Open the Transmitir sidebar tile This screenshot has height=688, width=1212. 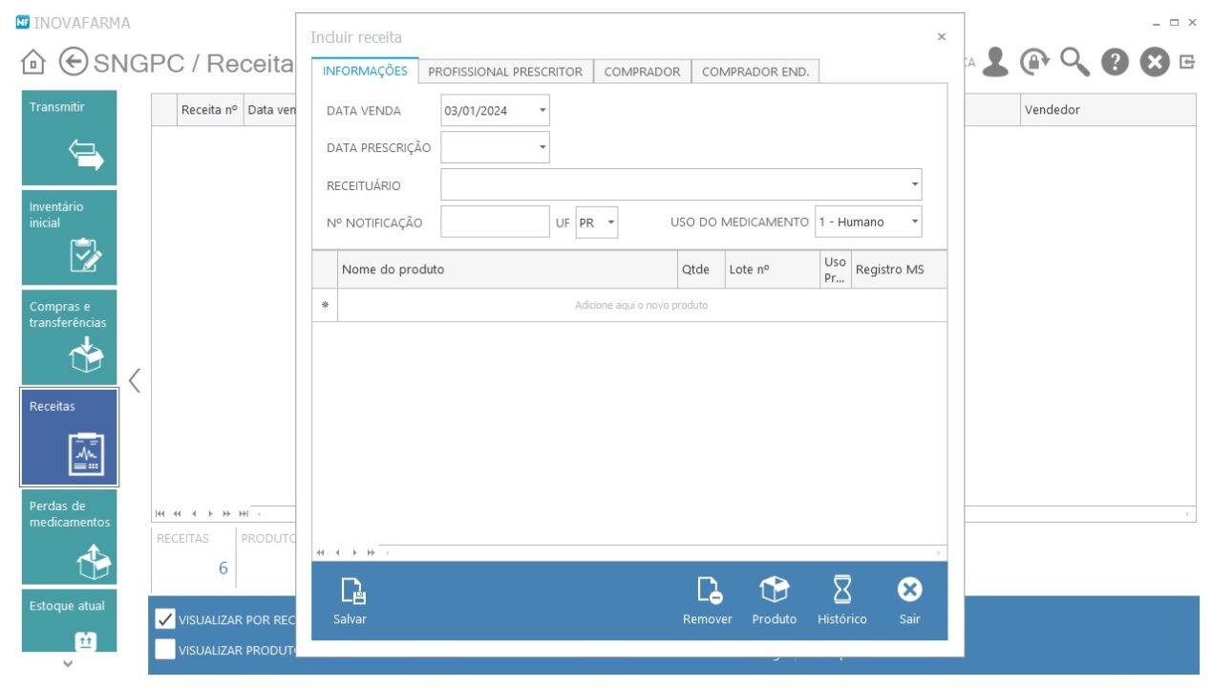pos(70,138)
